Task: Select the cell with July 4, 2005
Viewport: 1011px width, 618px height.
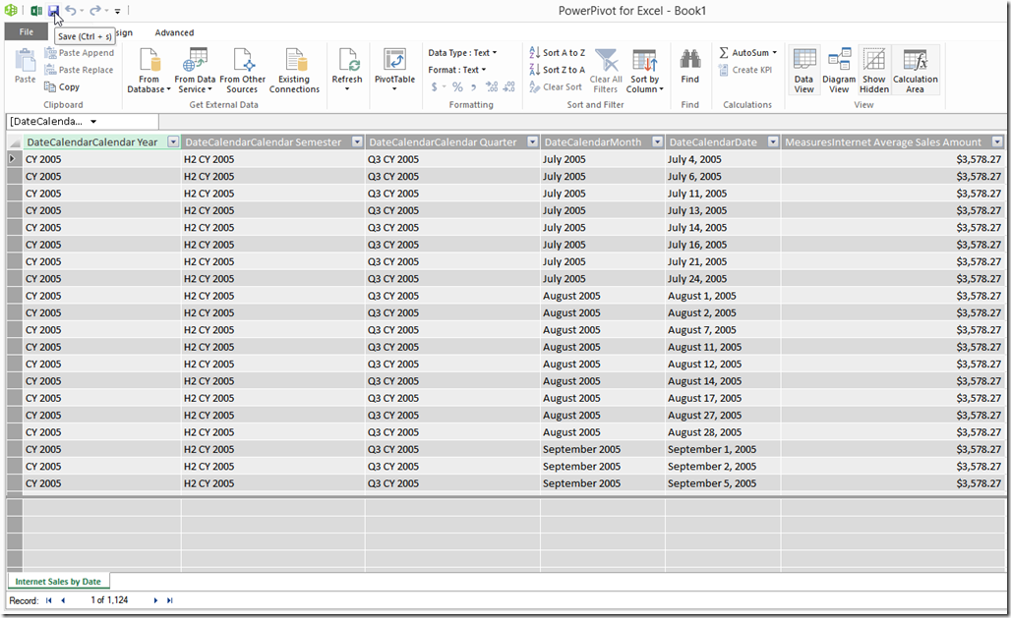Action: coord(723,159)
